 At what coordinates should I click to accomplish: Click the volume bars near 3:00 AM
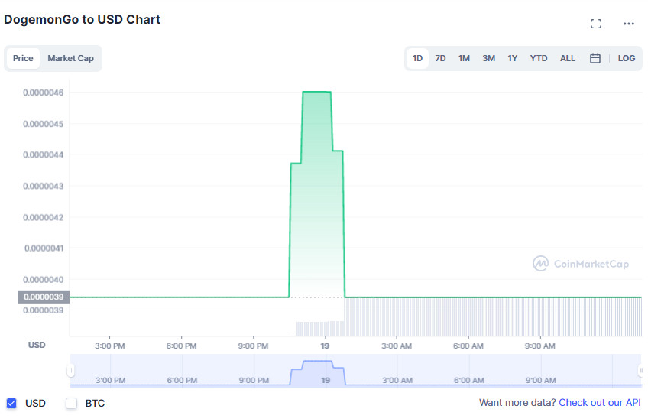click(397, 317)
